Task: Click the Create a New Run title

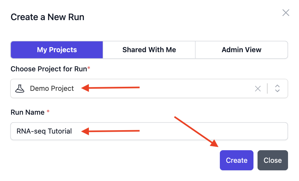Action: (x=47, y=17)
